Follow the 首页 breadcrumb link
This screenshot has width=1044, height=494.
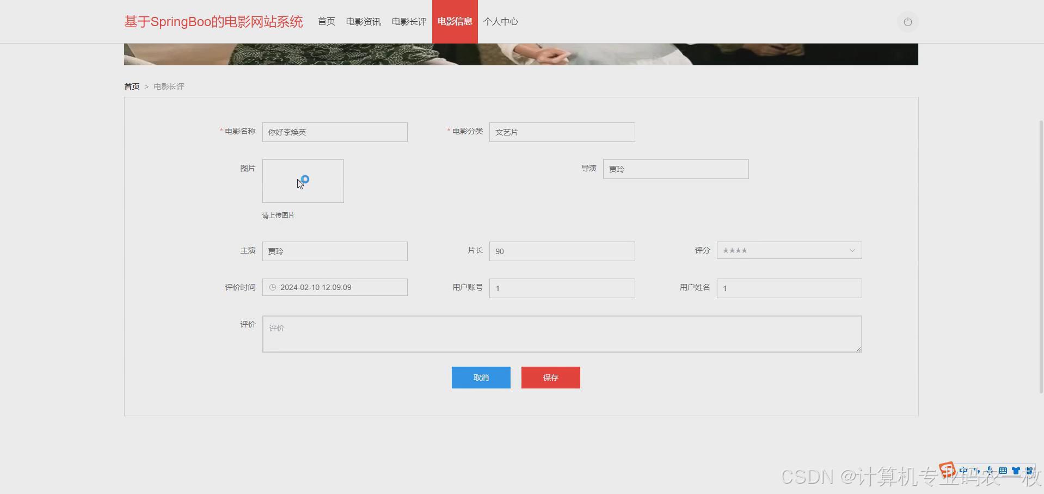(131, 86)
